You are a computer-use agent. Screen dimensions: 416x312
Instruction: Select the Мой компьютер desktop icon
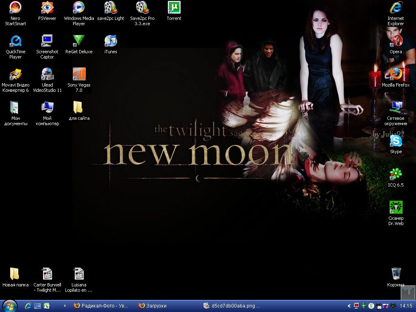(47, 114)
